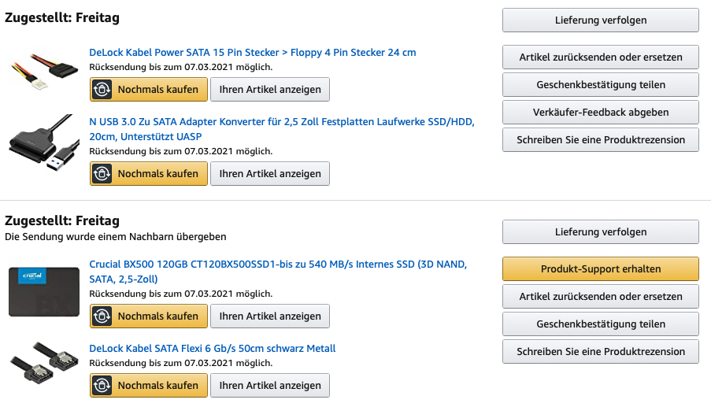This screenshot has height=407, width=711.
Task: Click the buy-again icon for DeLock SATA Flexi cable
Action: tap(102, 385)
